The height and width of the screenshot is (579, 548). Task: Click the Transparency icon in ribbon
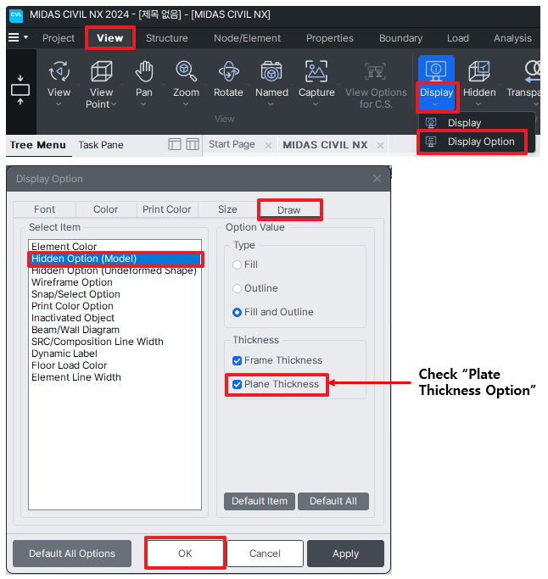533,71
